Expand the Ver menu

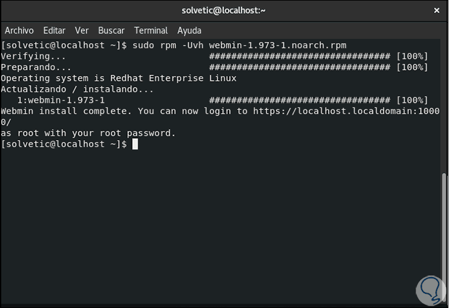(82, 30)
